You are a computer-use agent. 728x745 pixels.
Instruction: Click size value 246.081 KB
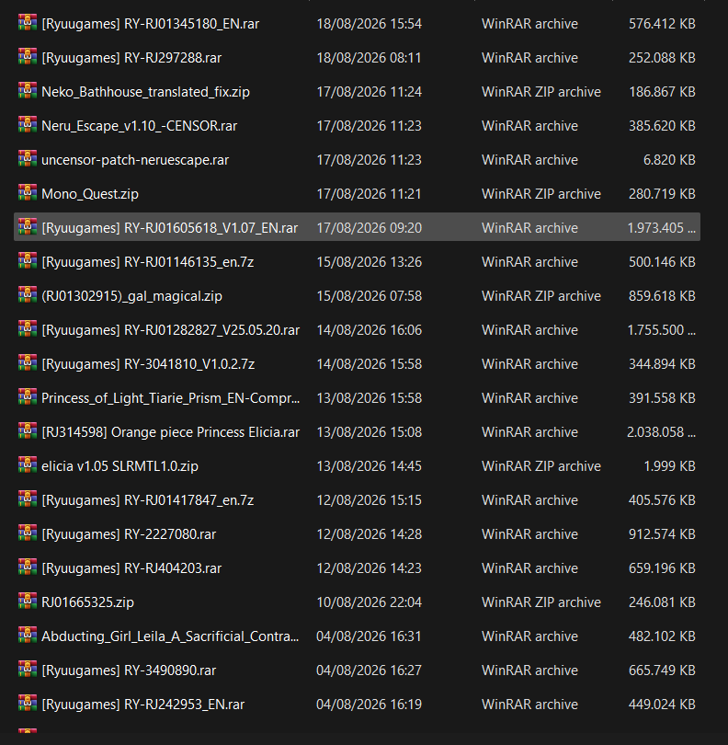click(x=662, y=602)
